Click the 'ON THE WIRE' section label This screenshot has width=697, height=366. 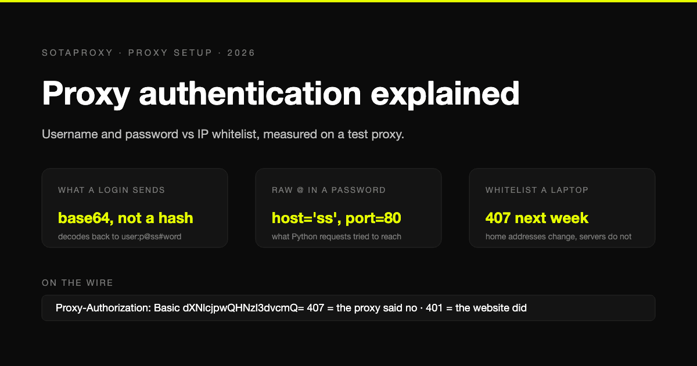pos(77,283)
